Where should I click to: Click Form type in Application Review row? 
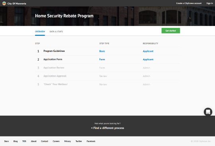coord(102,68)
